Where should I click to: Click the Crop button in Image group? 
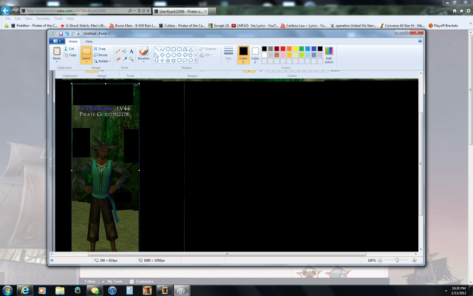pyautogui.click(x=100, y=49)
